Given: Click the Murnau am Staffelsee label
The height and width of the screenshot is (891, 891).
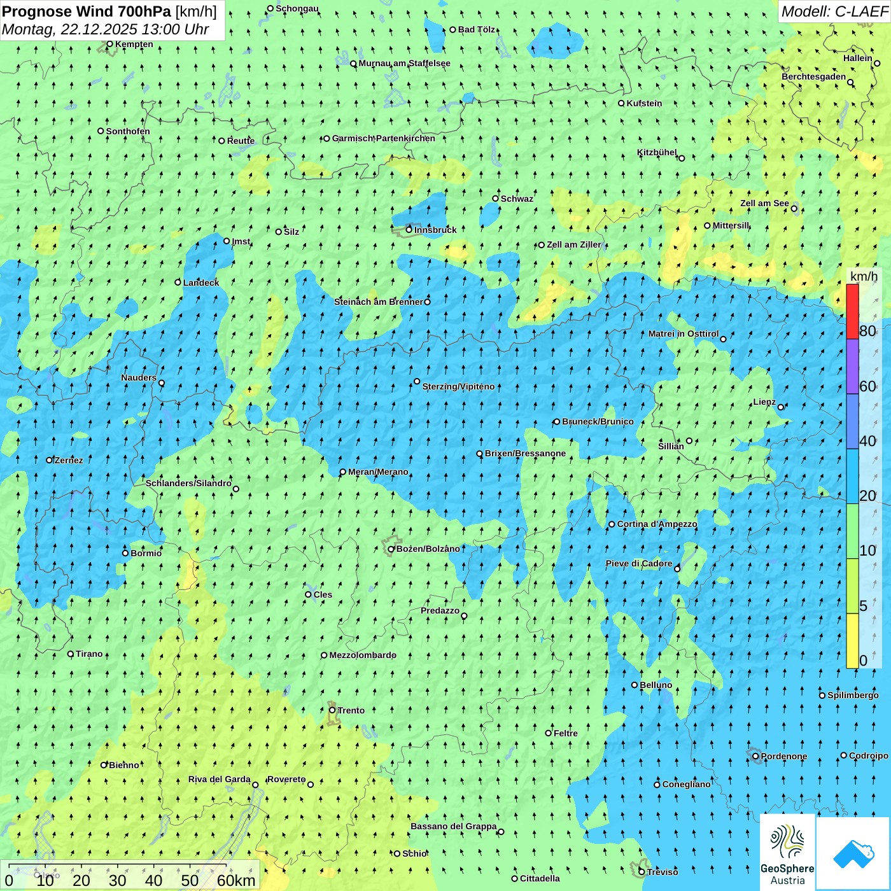Looking at the screenshot, I should pos(404,63).
